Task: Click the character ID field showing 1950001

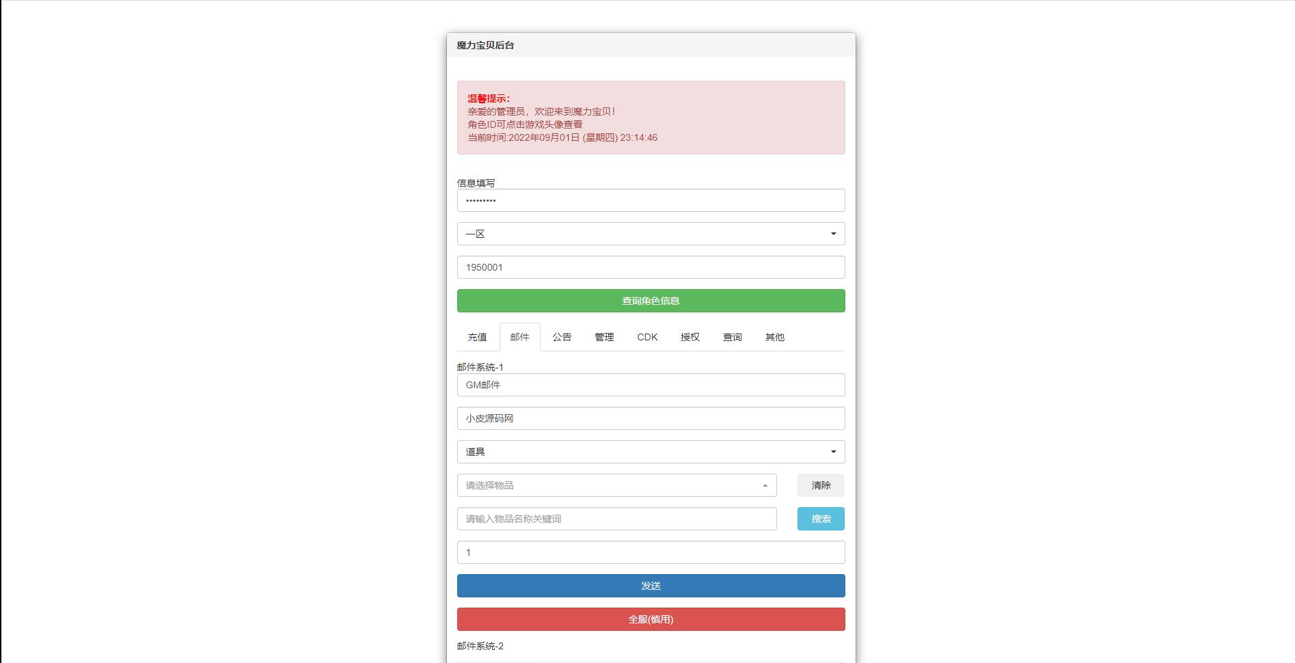Action: 651,267
